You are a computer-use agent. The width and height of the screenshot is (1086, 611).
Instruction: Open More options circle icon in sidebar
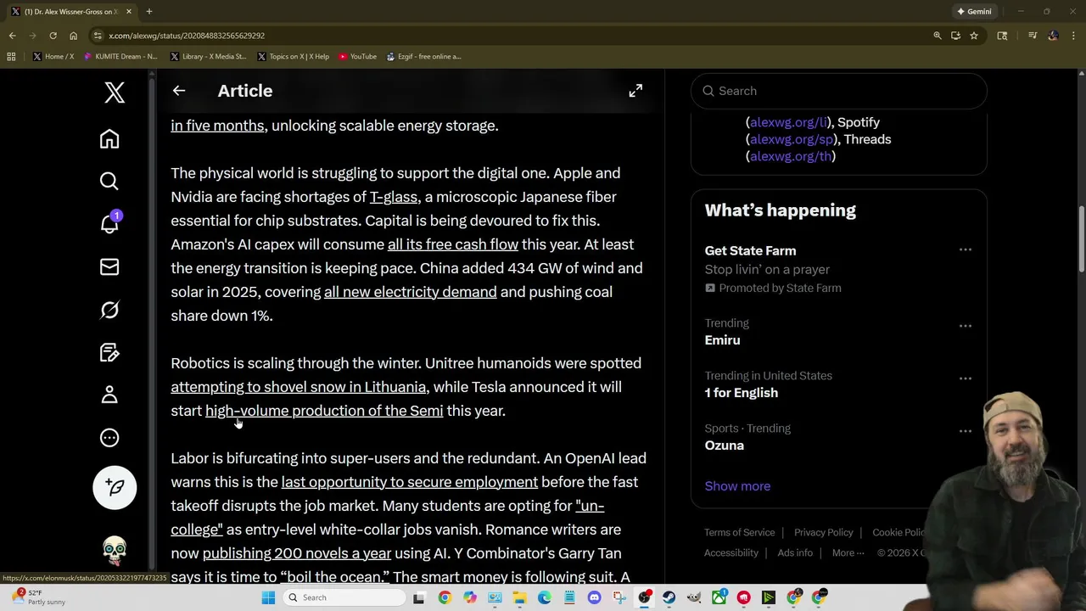[x=109, y=438]
